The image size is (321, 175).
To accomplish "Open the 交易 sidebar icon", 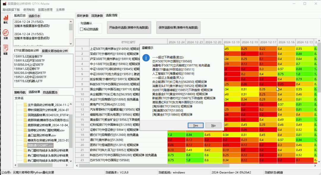I will click(6, 35).
